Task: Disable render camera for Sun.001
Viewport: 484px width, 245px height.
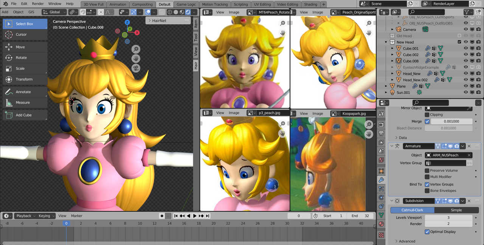Action: coord(478,92)
